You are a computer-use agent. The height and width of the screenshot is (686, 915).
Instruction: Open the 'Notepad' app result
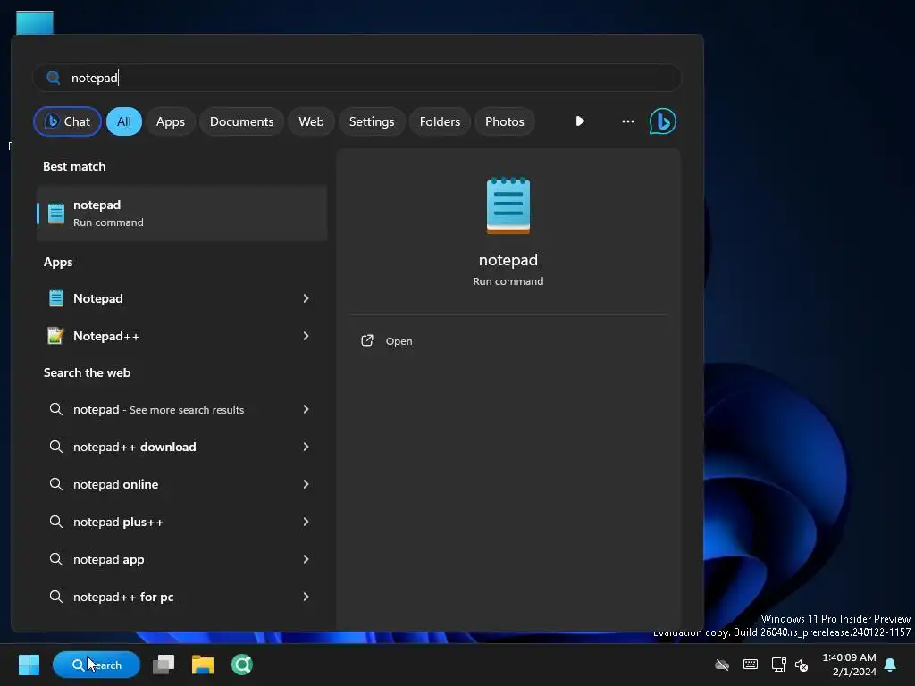coord(181,298)
